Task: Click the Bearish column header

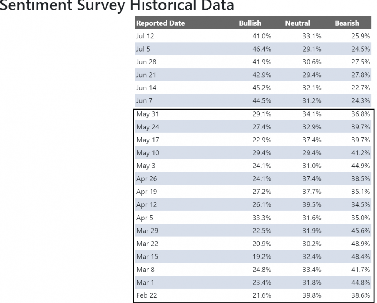Action: [x=347, y=23]
